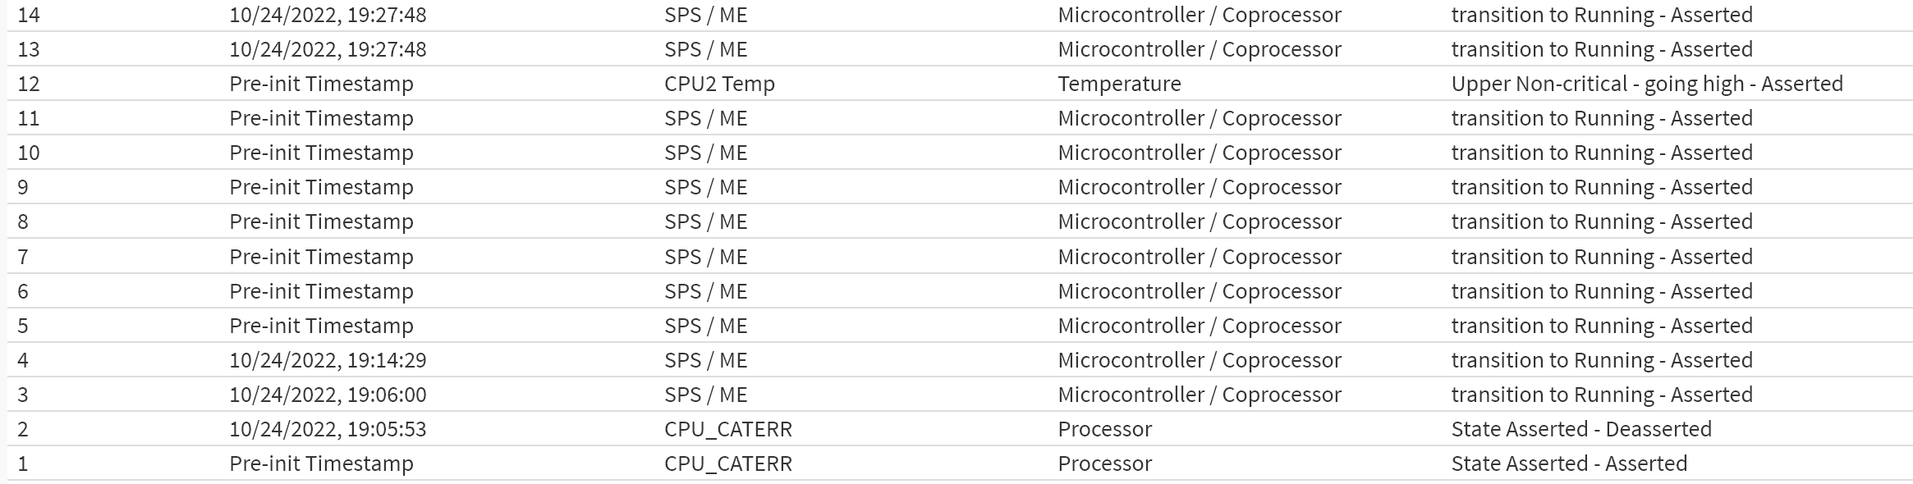Click the Temperature sensor type cell

click(x=1119, y=84)
